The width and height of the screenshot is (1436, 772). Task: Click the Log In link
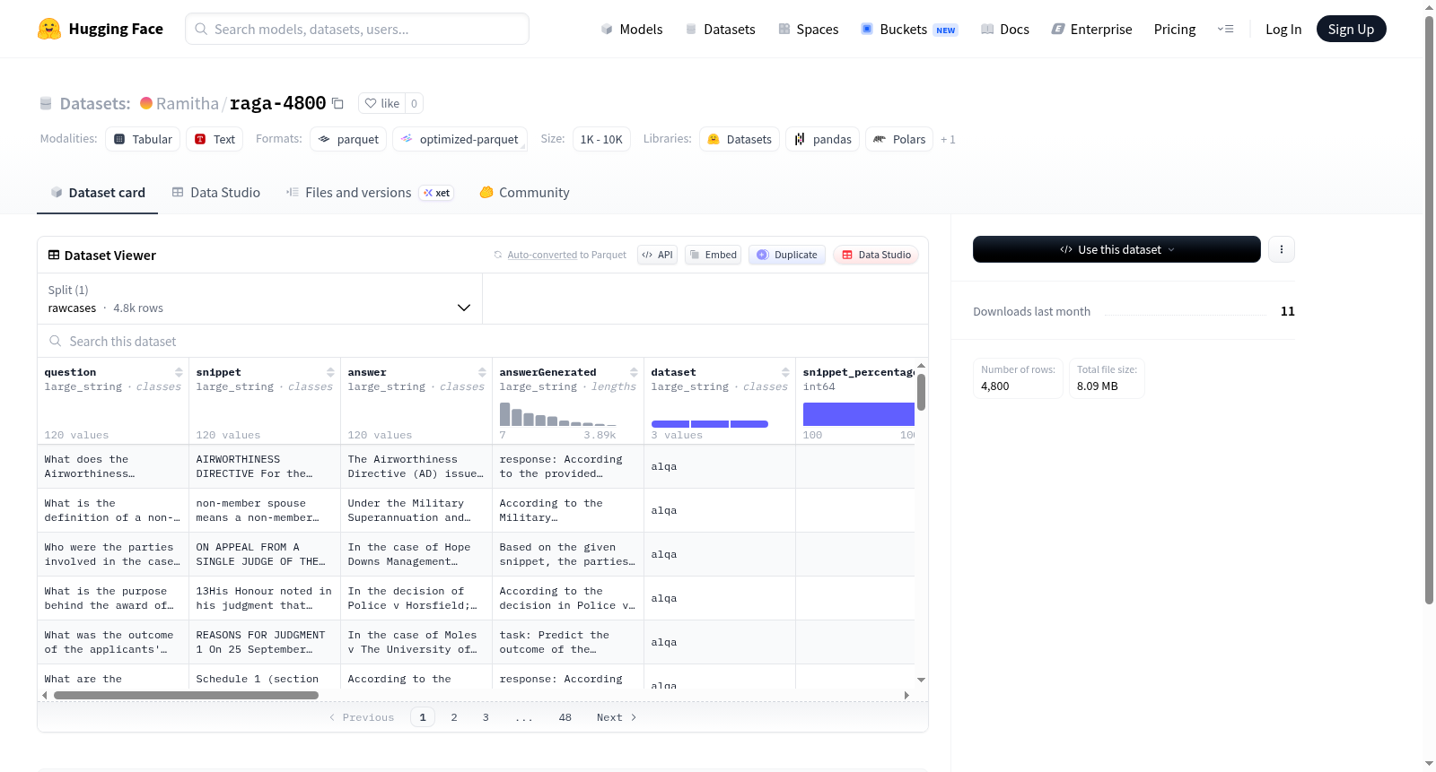click(x=1283, y=29)
